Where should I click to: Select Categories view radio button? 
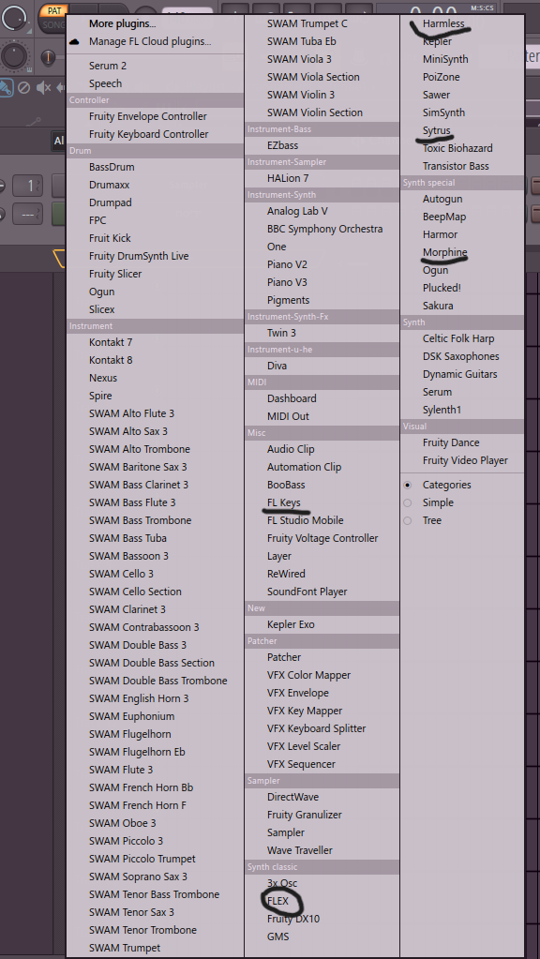(x=408, y=485)
